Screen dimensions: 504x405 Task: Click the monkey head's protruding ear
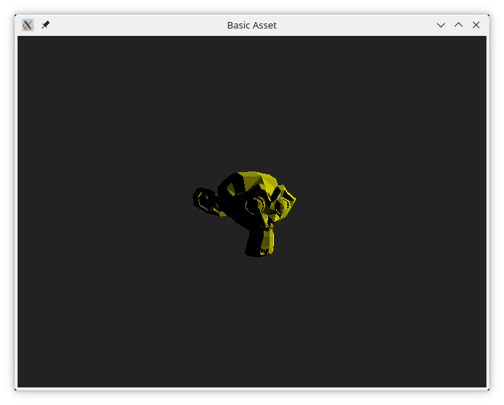pyautogui.click(x=205, y=200)
